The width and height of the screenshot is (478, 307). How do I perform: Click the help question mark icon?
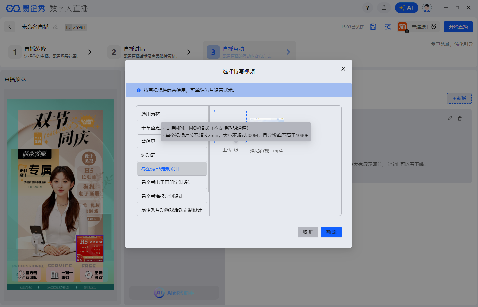pos(367,8)
